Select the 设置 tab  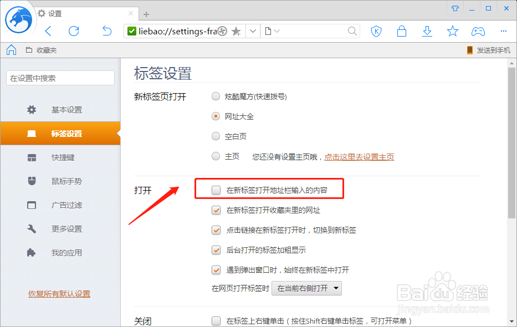[x=85, y=13]
